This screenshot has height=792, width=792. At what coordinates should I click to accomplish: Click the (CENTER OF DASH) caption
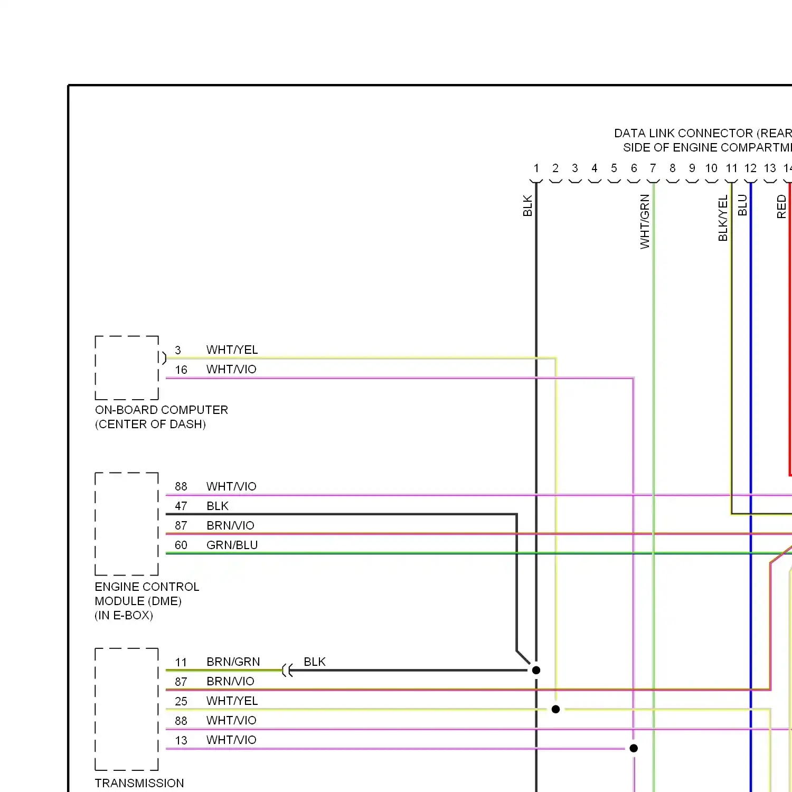(150, 424)
